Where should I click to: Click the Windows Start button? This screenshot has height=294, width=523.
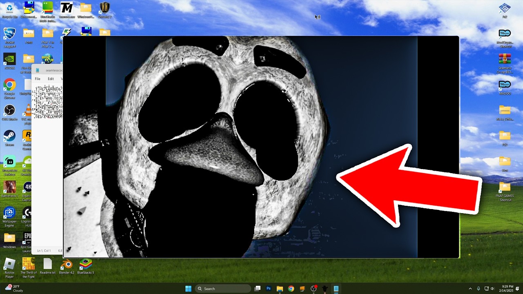[x=188, y=289]
